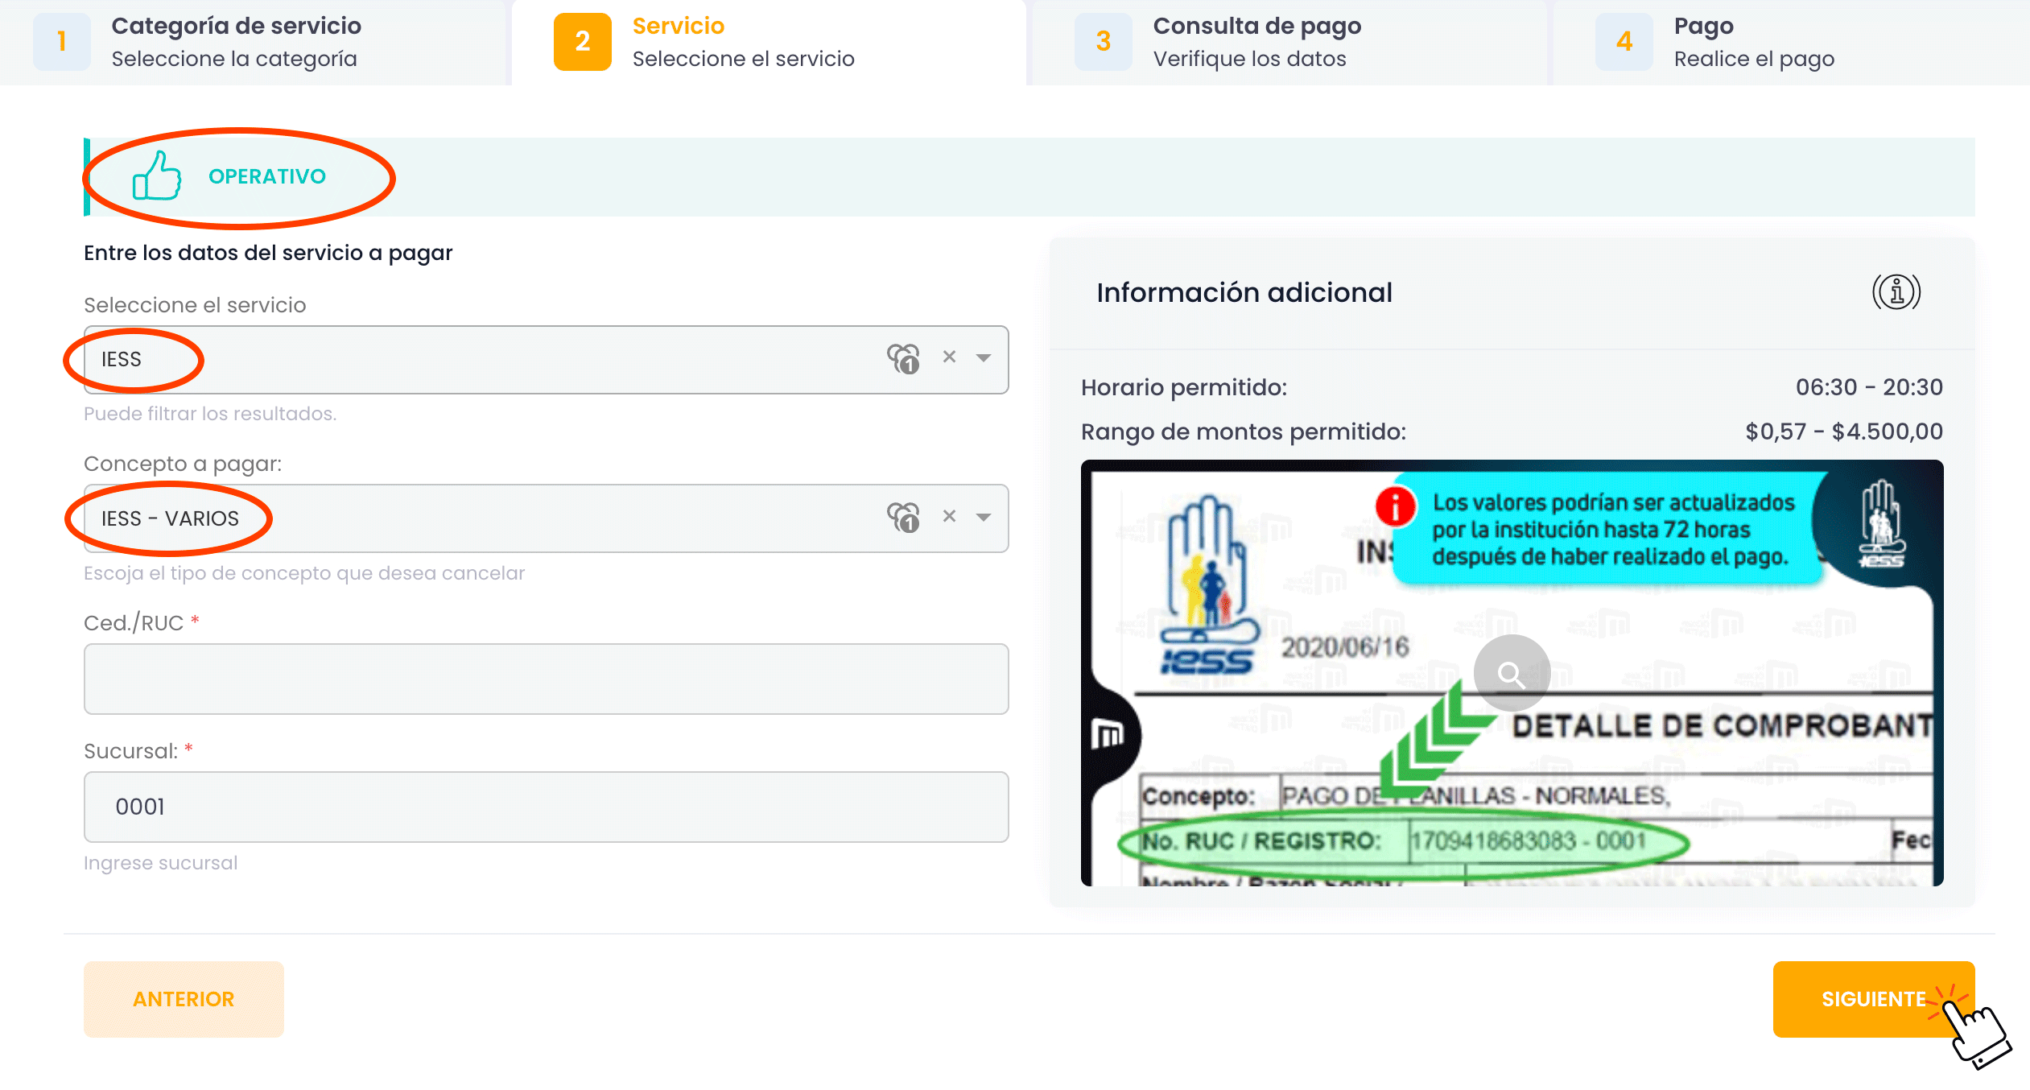Open step 1 Categoría de servicio tab
2030x1090 pixels.
pyautogui.click(x=253, y=42)
